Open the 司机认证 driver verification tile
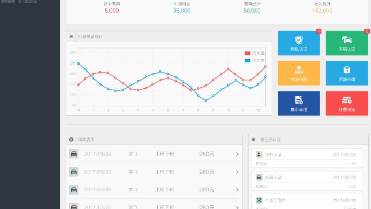This screenshot has width=371, height=209. pos(299,43)
